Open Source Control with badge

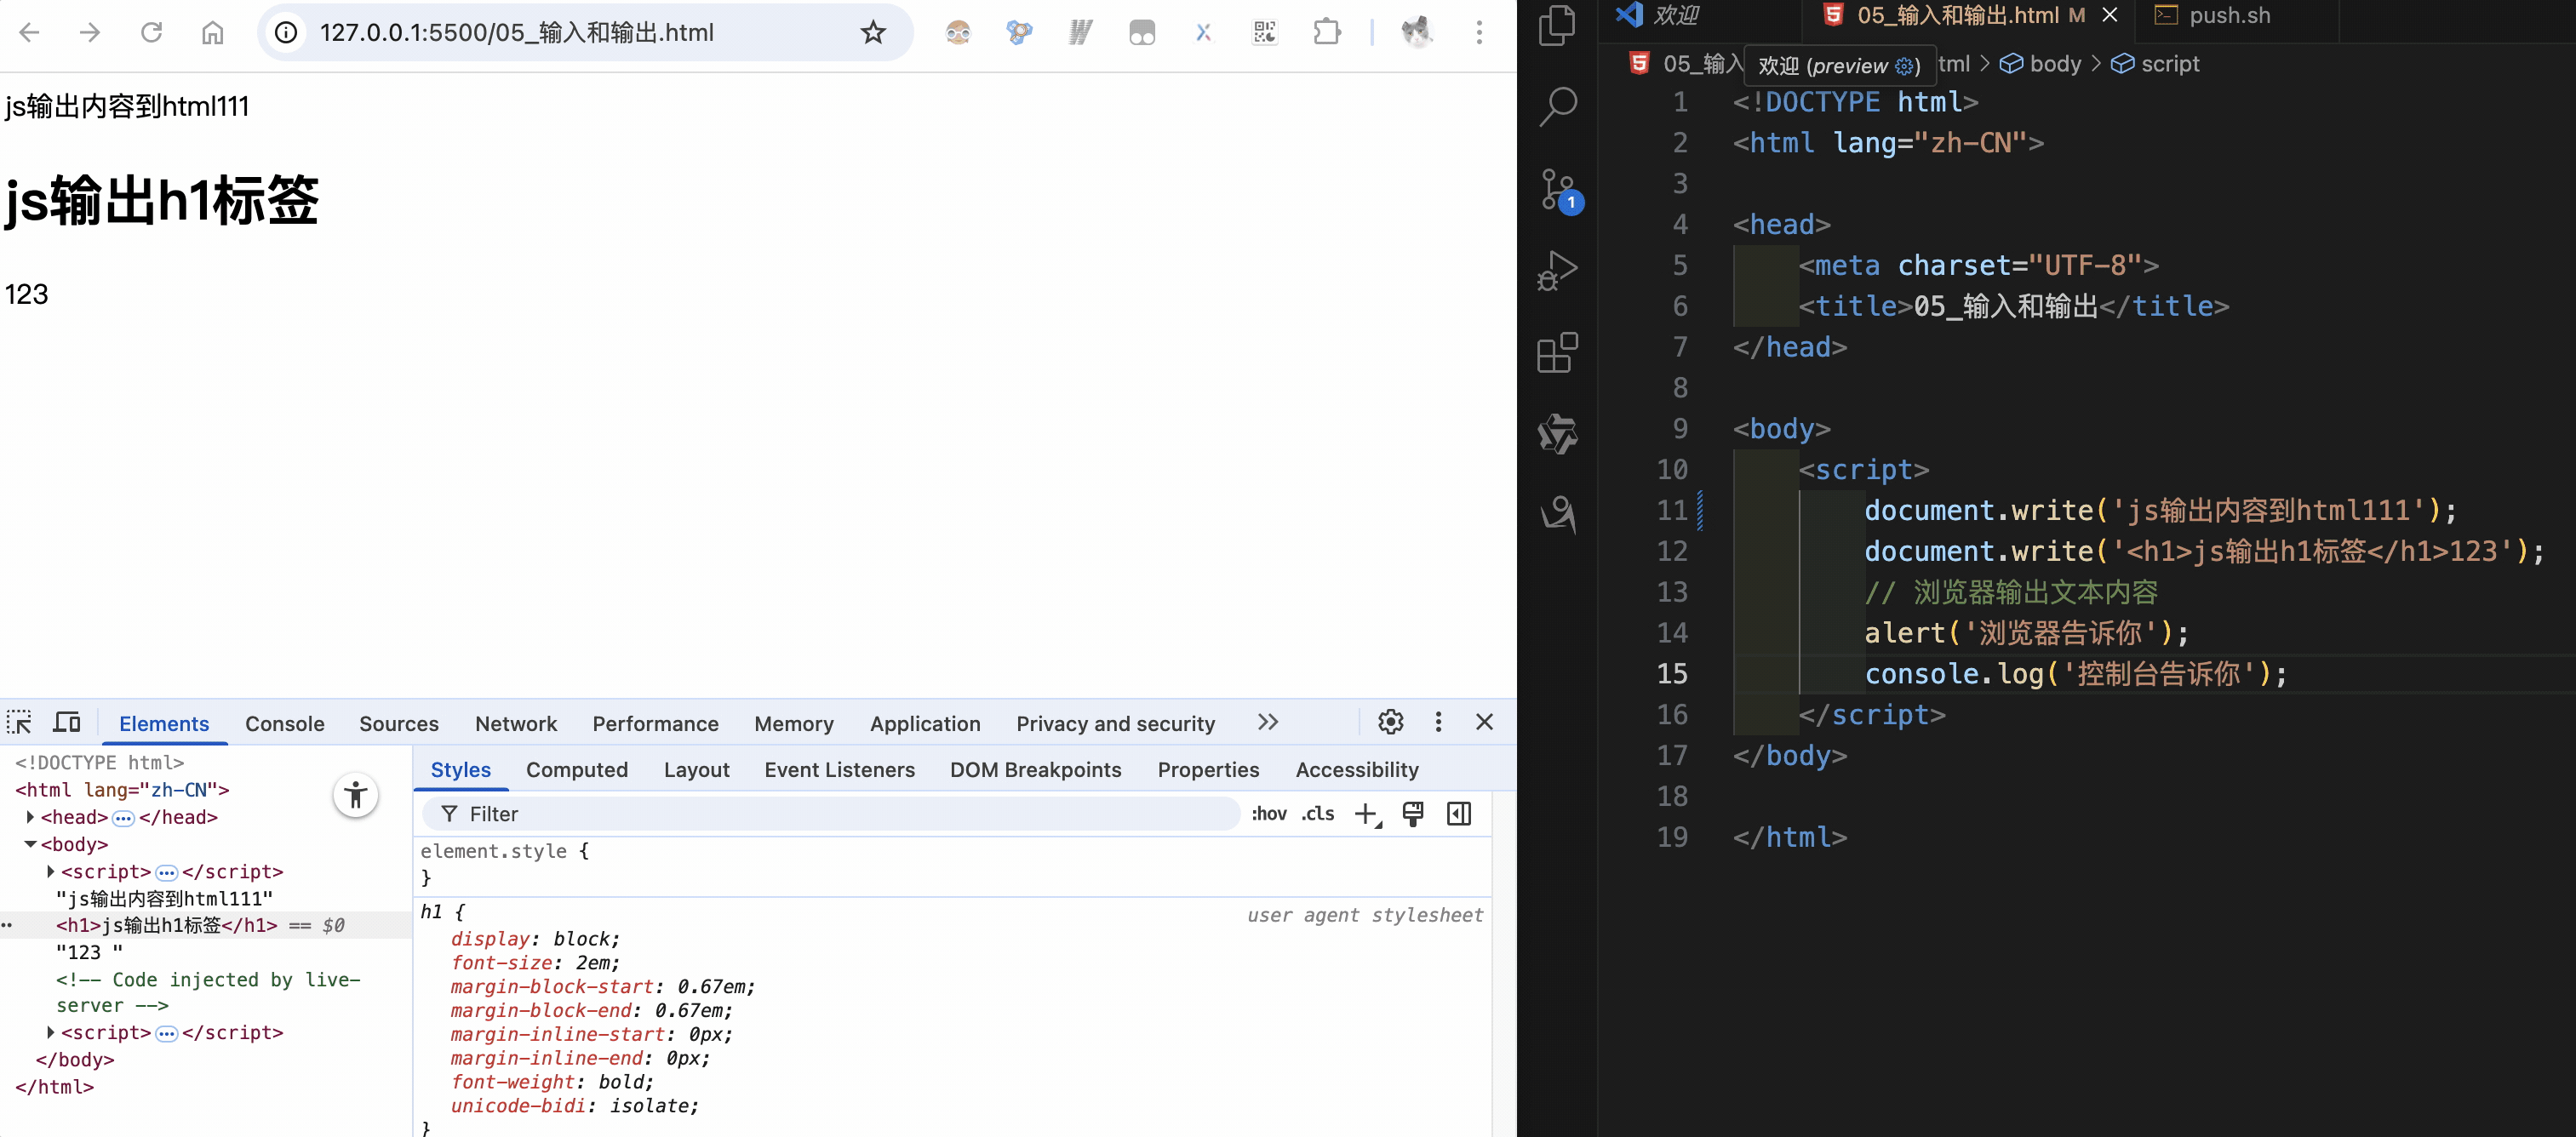tap(1557, 189)
